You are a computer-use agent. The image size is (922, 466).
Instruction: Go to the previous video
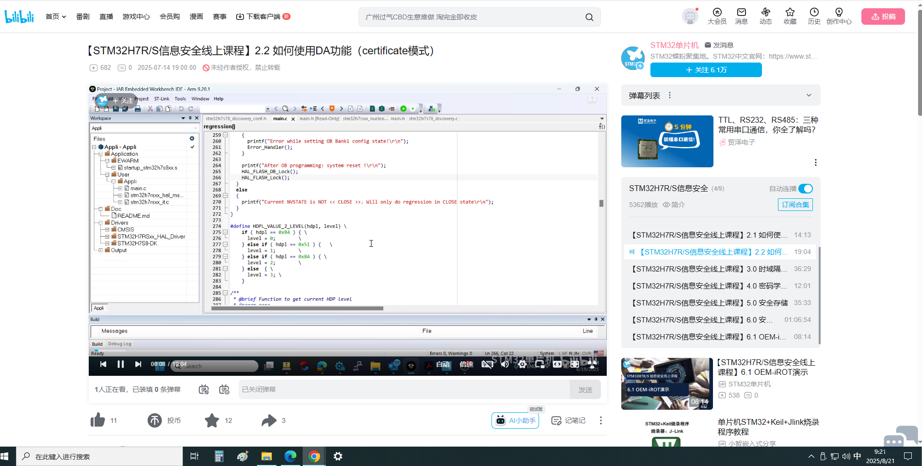point(103,364)
